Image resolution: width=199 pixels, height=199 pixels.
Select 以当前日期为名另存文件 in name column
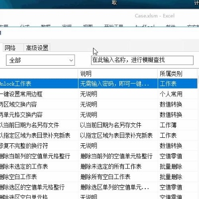29,125
